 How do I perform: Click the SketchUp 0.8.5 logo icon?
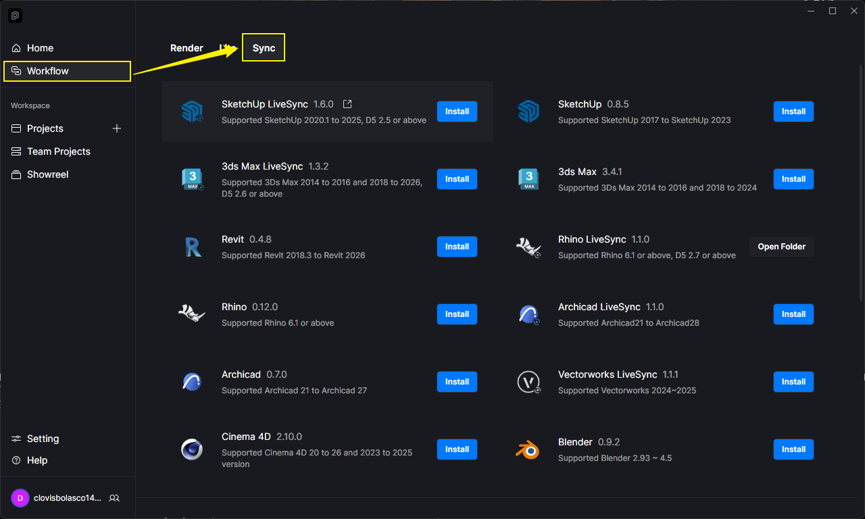pyautogui.click(x=528, y=112)
